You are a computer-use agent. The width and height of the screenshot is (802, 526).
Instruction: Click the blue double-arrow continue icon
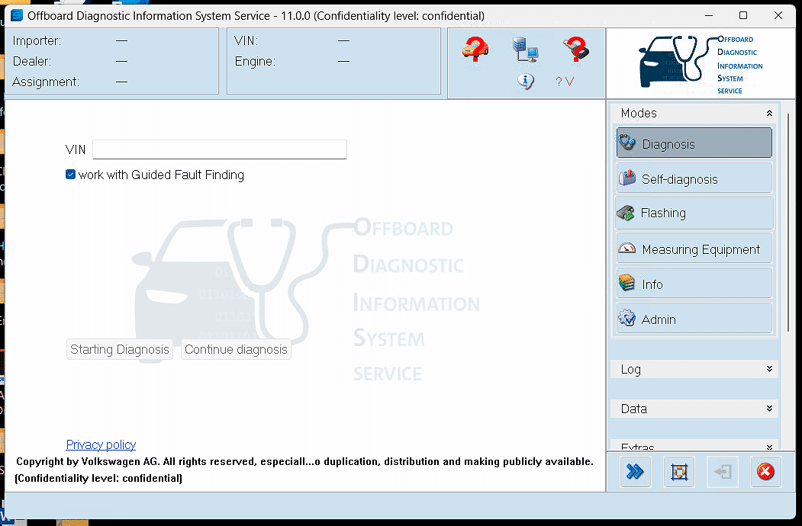click(636, 471)
